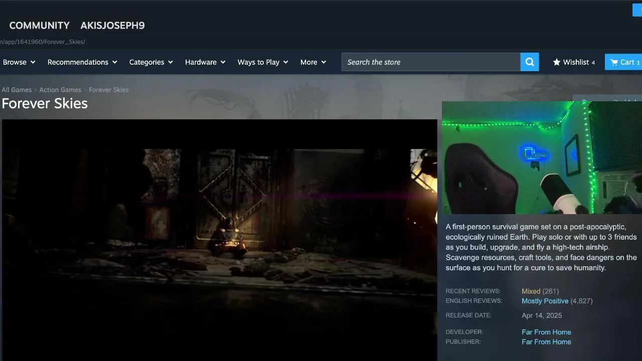Image resolution: width=642 pixels, height=361 pixels.
Task: Open the More dropdown
Action: [313, 62]
